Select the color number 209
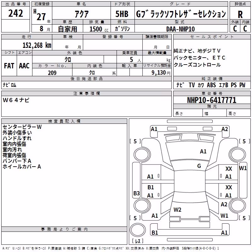Image resolution: width=252 pixels, height=252 pixels. click(x=52, y=73)
